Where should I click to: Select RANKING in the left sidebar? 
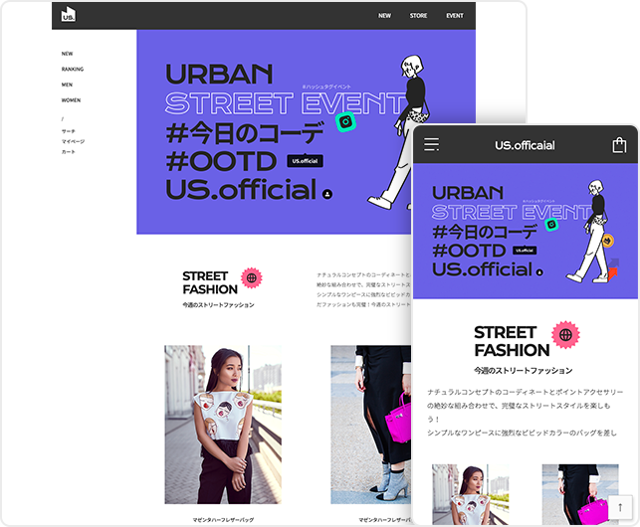73,69
